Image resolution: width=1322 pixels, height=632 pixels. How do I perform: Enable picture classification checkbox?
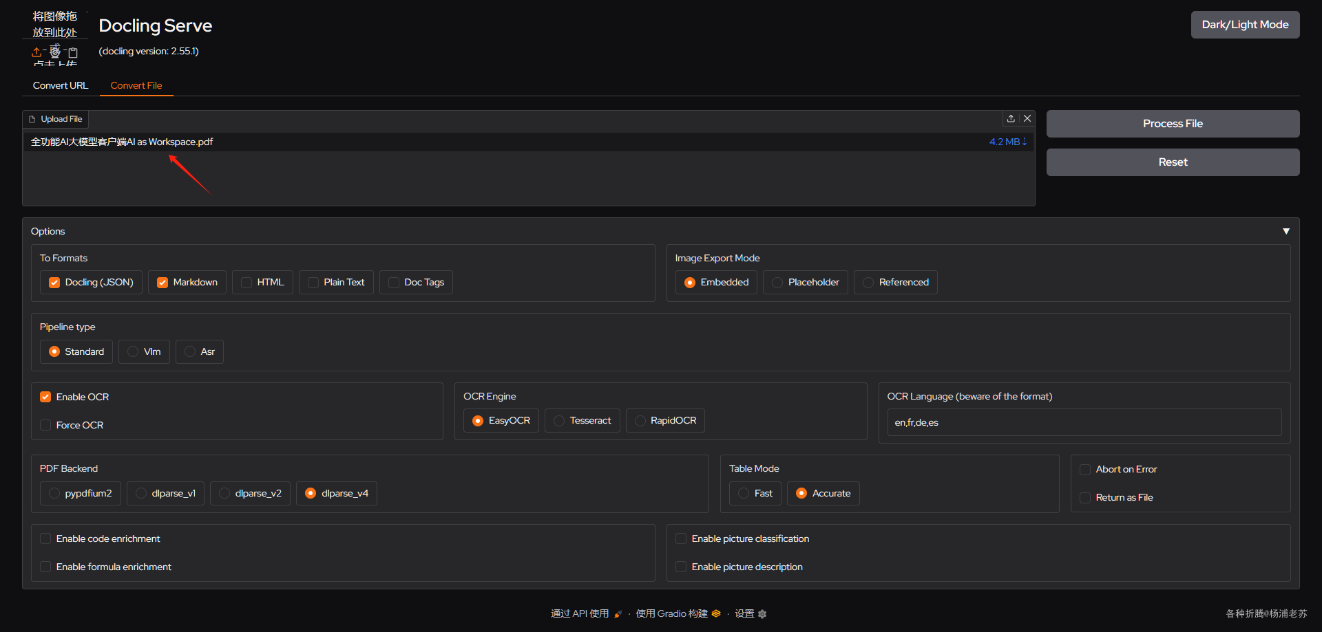681,538
